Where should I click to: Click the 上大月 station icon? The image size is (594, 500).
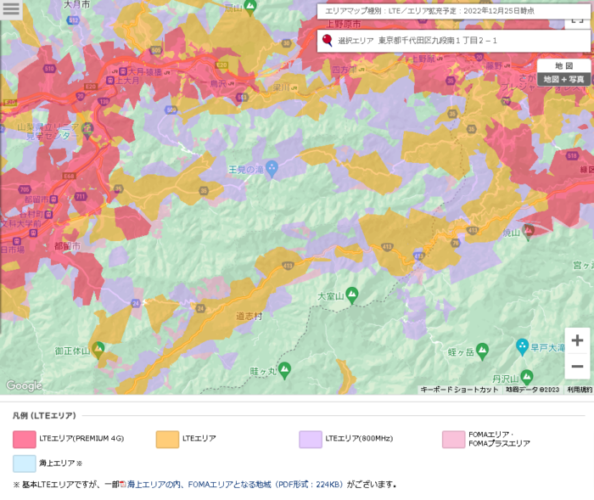tap(110, 81)
